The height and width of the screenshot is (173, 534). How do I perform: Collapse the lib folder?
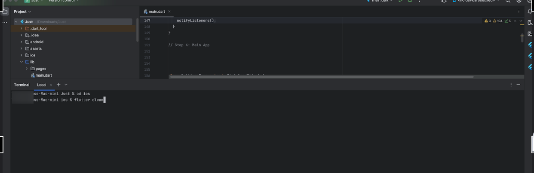21,62
